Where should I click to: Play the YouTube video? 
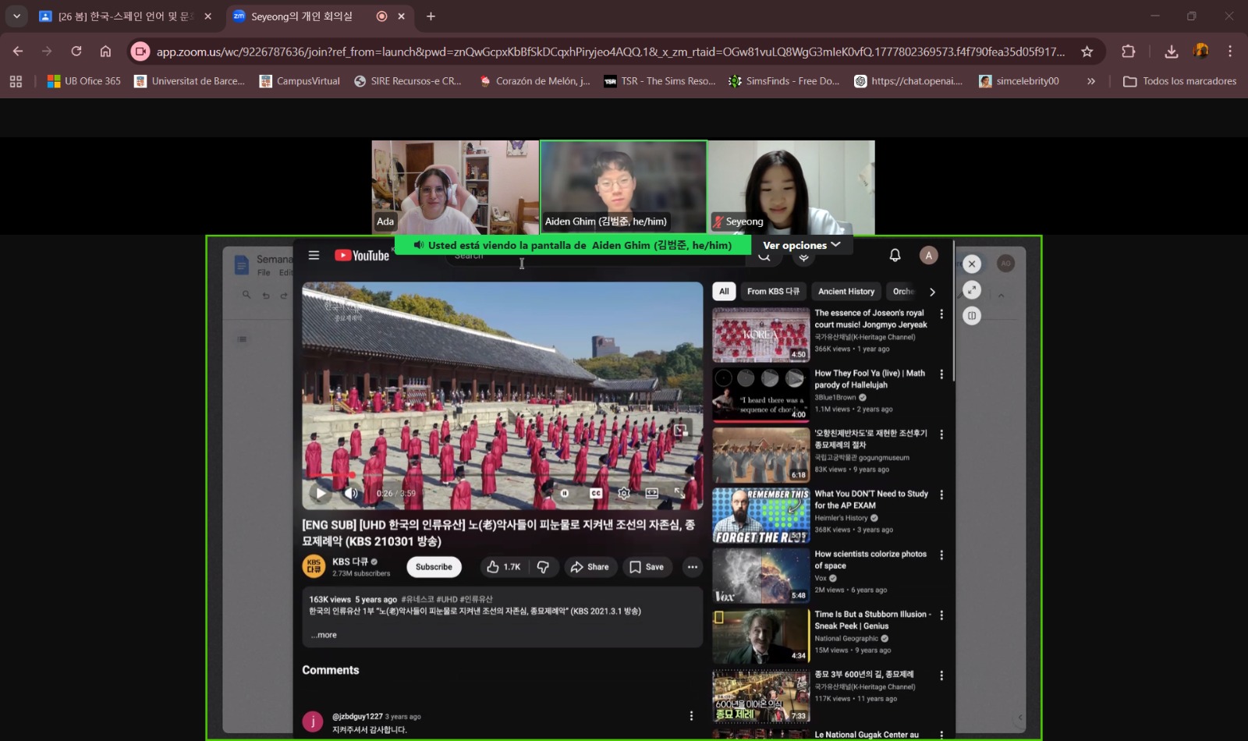321,493
